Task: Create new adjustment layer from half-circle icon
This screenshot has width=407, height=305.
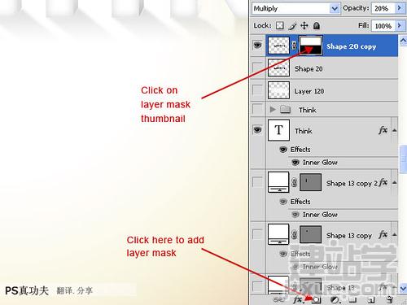Action: coord(335,300)
